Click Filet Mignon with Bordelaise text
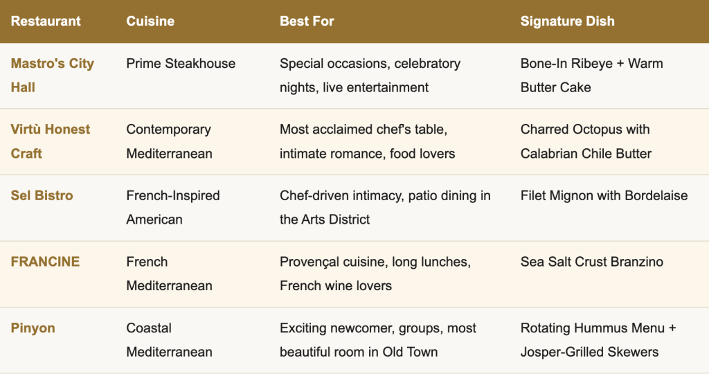The height and width of the screenshot is (374, 709). pos(604,195)
